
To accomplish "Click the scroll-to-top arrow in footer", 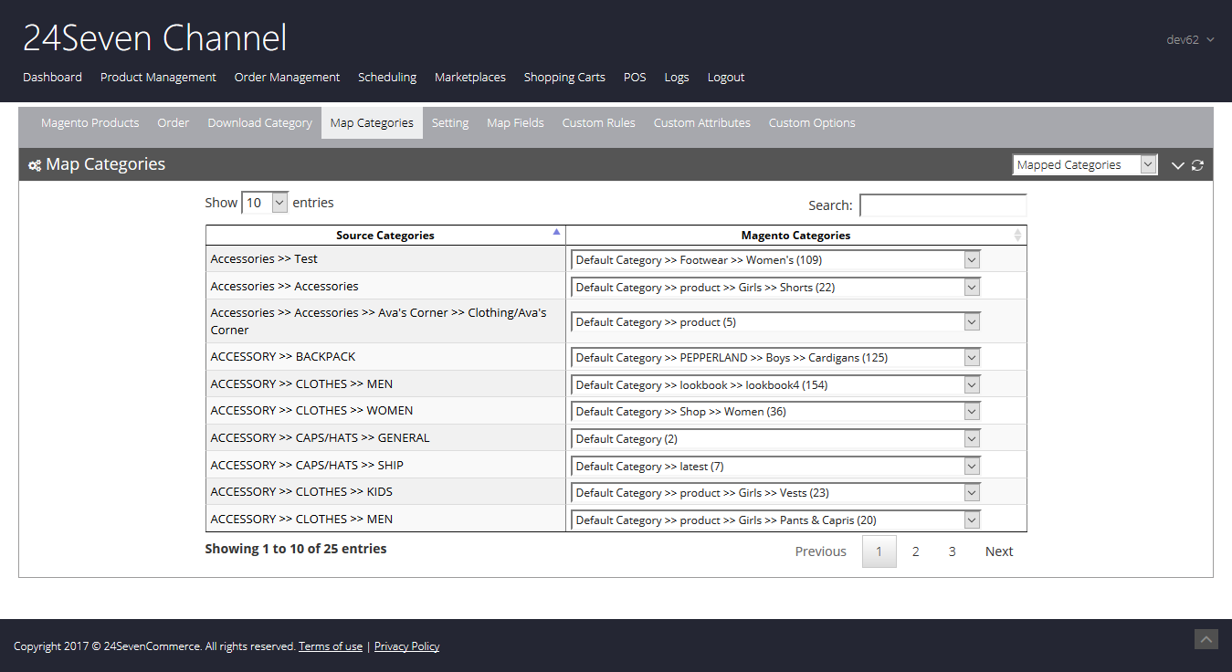I will point(1206,640).
